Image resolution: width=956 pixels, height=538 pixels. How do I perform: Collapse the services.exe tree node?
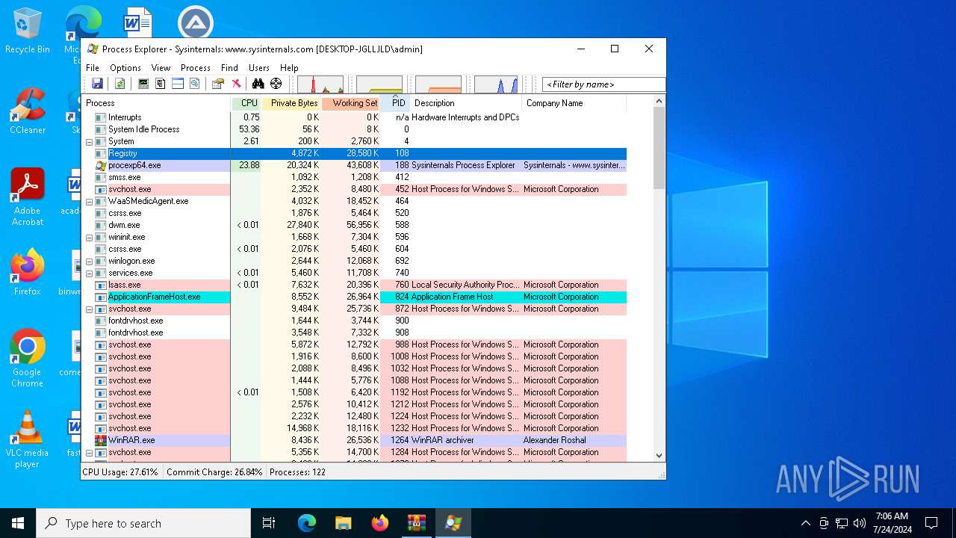pos(89,273)
